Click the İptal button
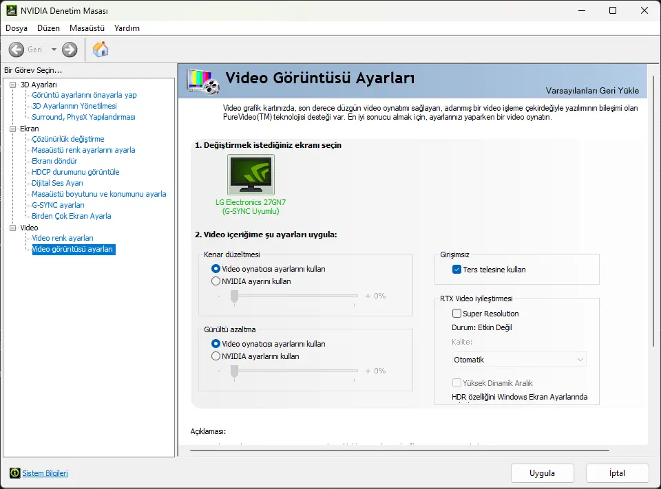 coord(617,473)
